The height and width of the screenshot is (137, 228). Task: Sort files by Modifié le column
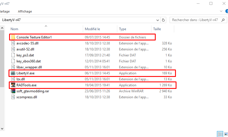tap(92, 29)
